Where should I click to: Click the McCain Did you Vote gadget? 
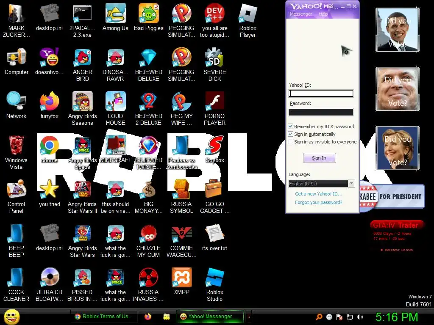tap(398, 89)
